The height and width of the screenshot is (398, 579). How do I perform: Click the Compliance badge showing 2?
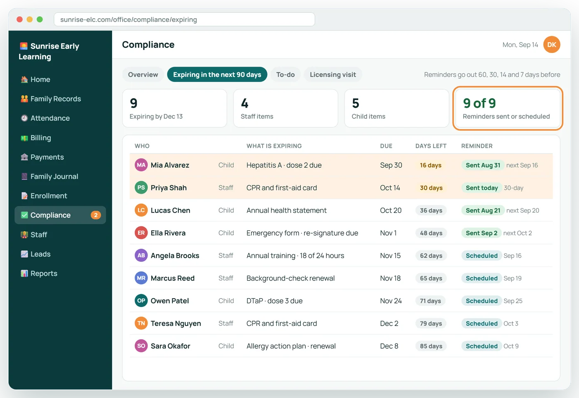[96, 215]
